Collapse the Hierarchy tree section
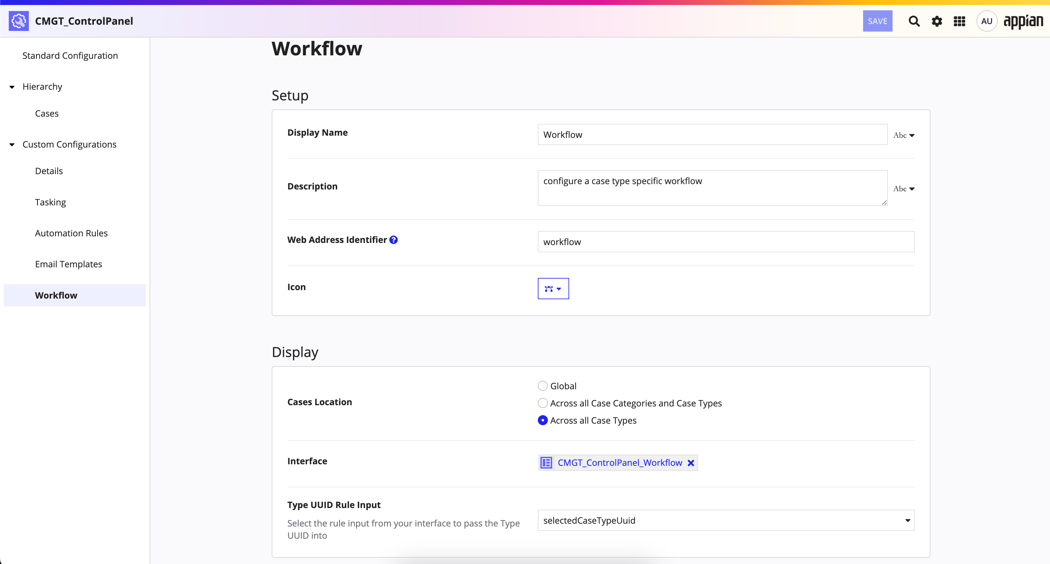 (x=12, y=87)
